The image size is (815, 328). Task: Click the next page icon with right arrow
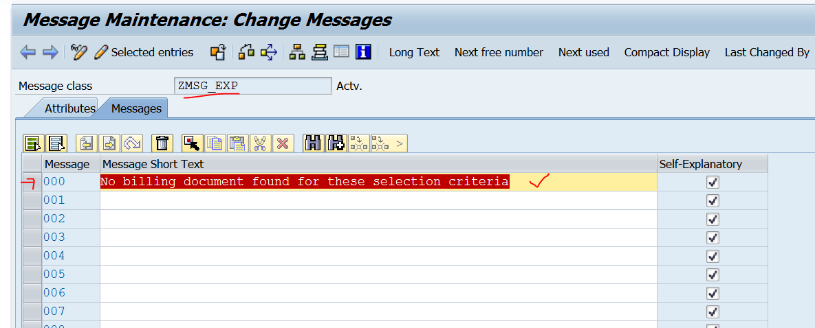109,143
